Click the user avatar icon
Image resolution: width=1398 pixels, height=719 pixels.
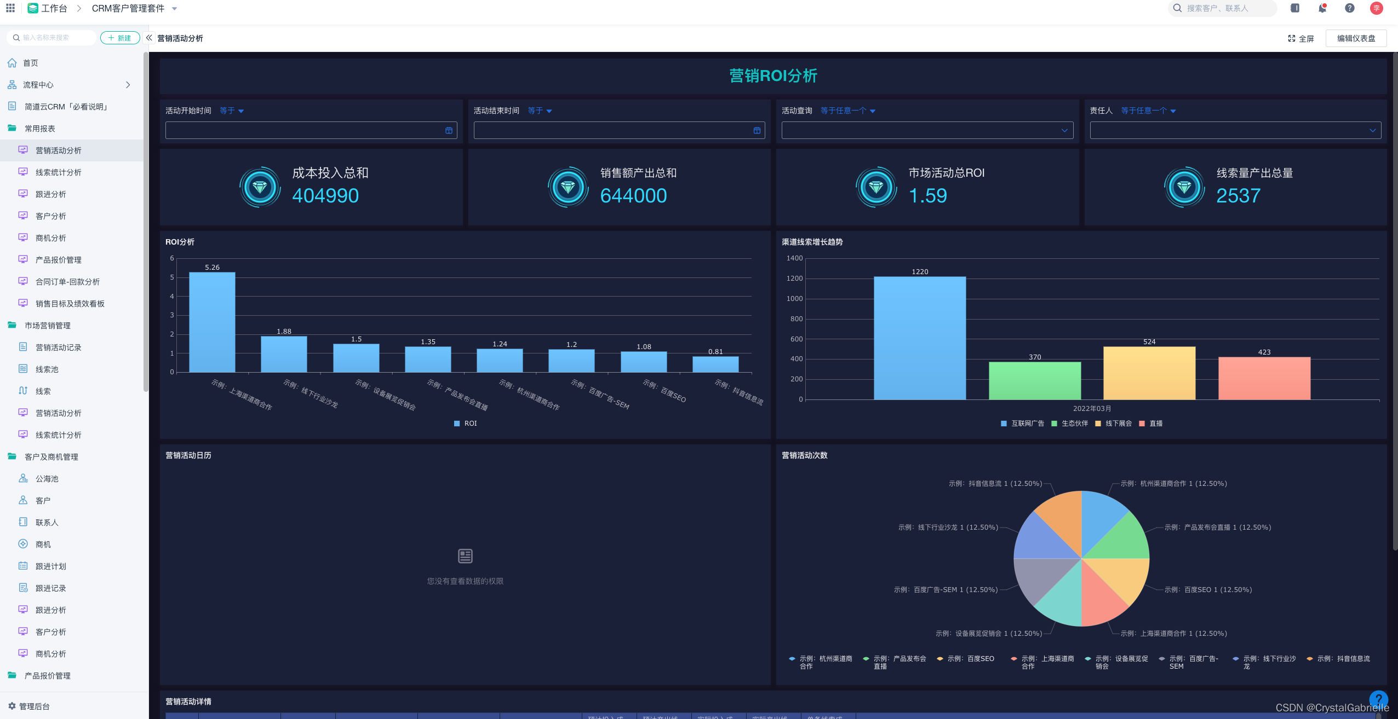[1377, 8]
